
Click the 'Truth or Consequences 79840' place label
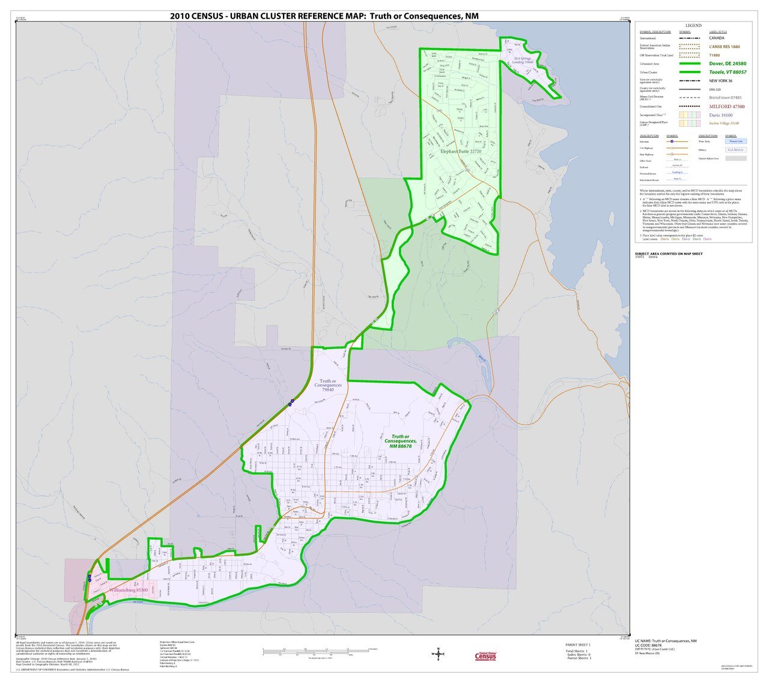tap(327, 386)
